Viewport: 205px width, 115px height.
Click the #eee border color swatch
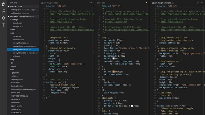[132, 106]
